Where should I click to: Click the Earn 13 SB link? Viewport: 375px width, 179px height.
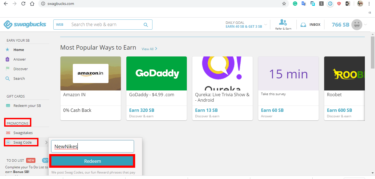(206, 110)
